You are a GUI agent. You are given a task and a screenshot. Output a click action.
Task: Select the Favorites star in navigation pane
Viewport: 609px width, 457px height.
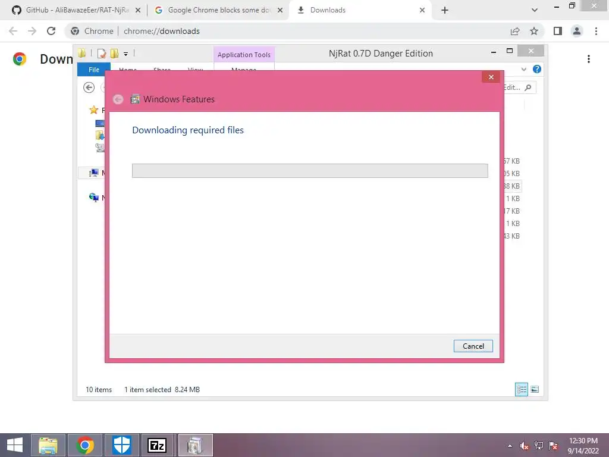[x=93, y=110]
